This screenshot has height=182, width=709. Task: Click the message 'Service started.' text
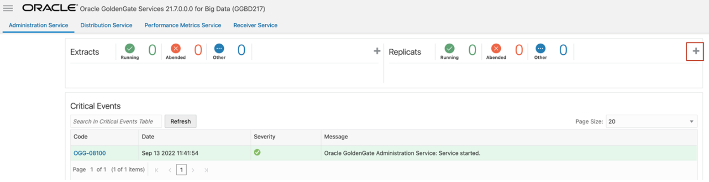(x=459, y=153)
